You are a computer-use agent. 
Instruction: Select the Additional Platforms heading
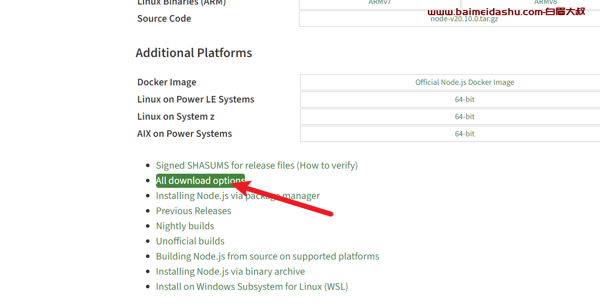point(193,53)
